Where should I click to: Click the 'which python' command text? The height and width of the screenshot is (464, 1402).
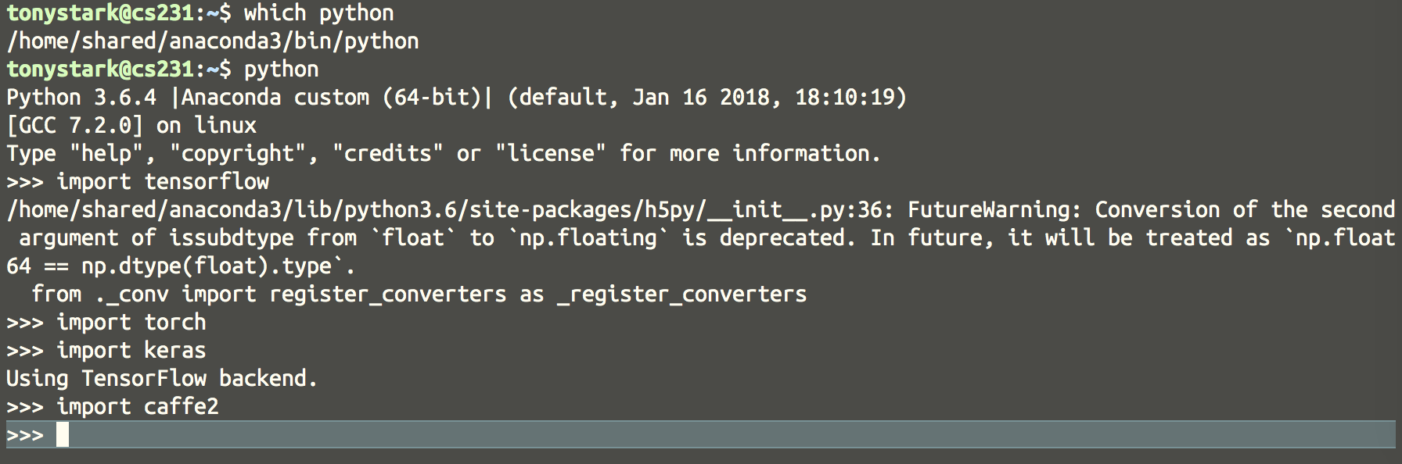pos(319,13)
